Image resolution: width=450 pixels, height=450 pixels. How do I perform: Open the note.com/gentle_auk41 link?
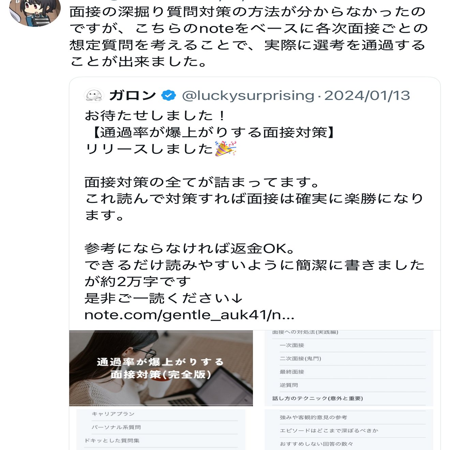tap(189, 315)
